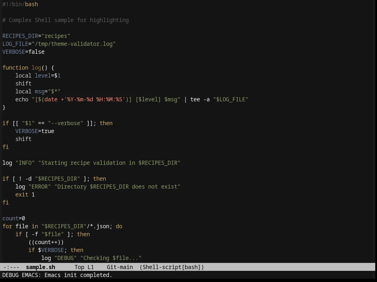
Task: Click the date format string '%Y-%m-%d %H:%M:%S'
Action: (95, 99)
